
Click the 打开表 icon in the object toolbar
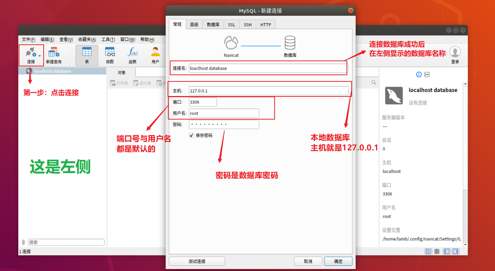coord(113,83)
